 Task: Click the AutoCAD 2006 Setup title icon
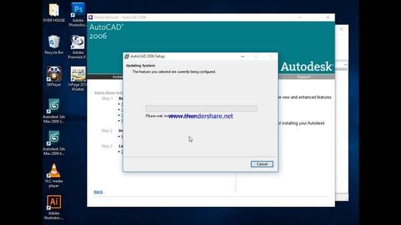pyautogui.click(x=127, y=56)
